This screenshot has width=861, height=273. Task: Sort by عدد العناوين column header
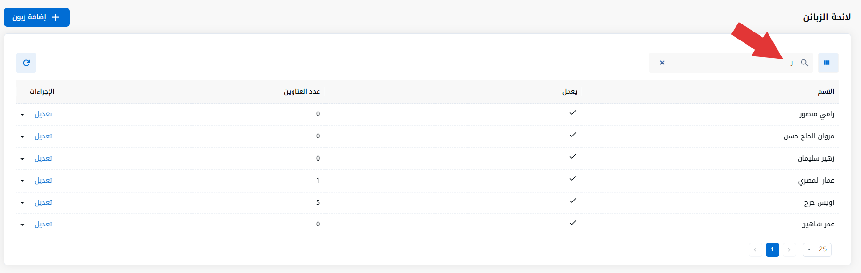coord(302,91)
